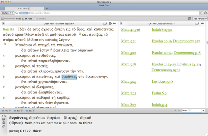Viewport: 208px width, 136px height.
Task: Open the Matt. 5:27 link
Action: pyautogui.click(x=129, y=53)
